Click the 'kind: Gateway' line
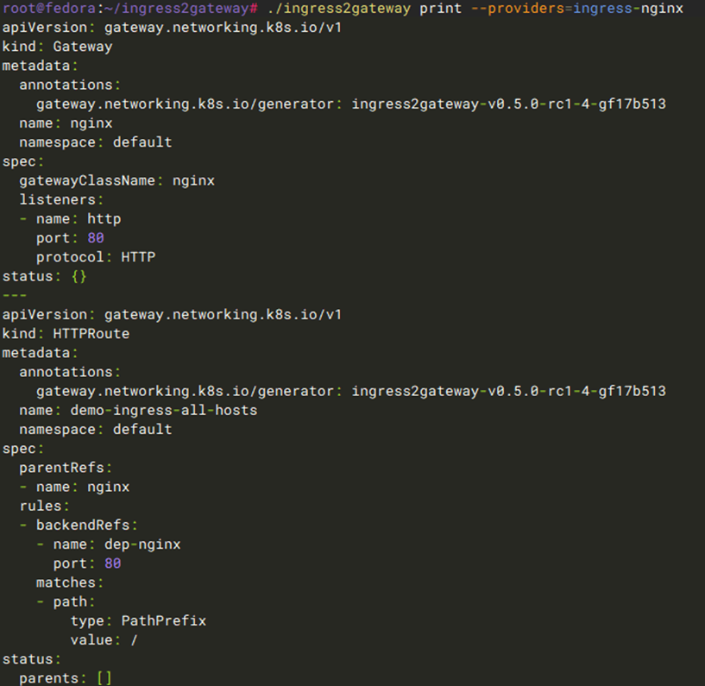The image size is (705, 686). point(57,47)
